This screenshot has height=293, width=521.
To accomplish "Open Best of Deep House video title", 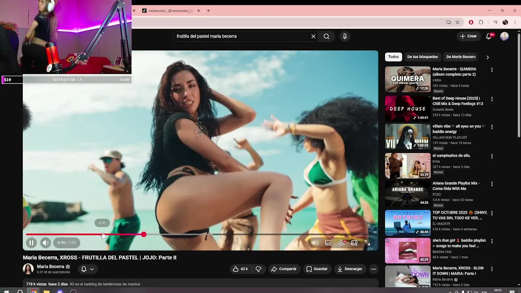I will point(458,101).
